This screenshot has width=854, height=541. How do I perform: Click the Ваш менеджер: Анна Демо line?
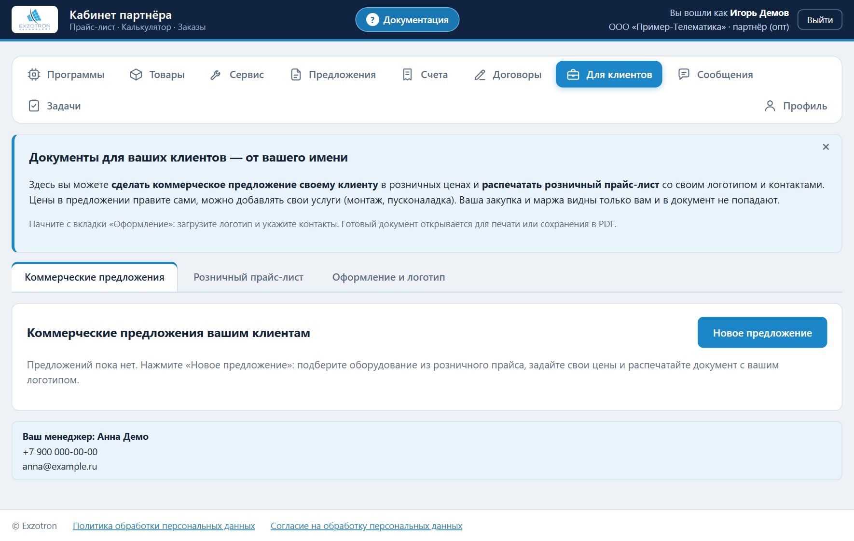85,436
